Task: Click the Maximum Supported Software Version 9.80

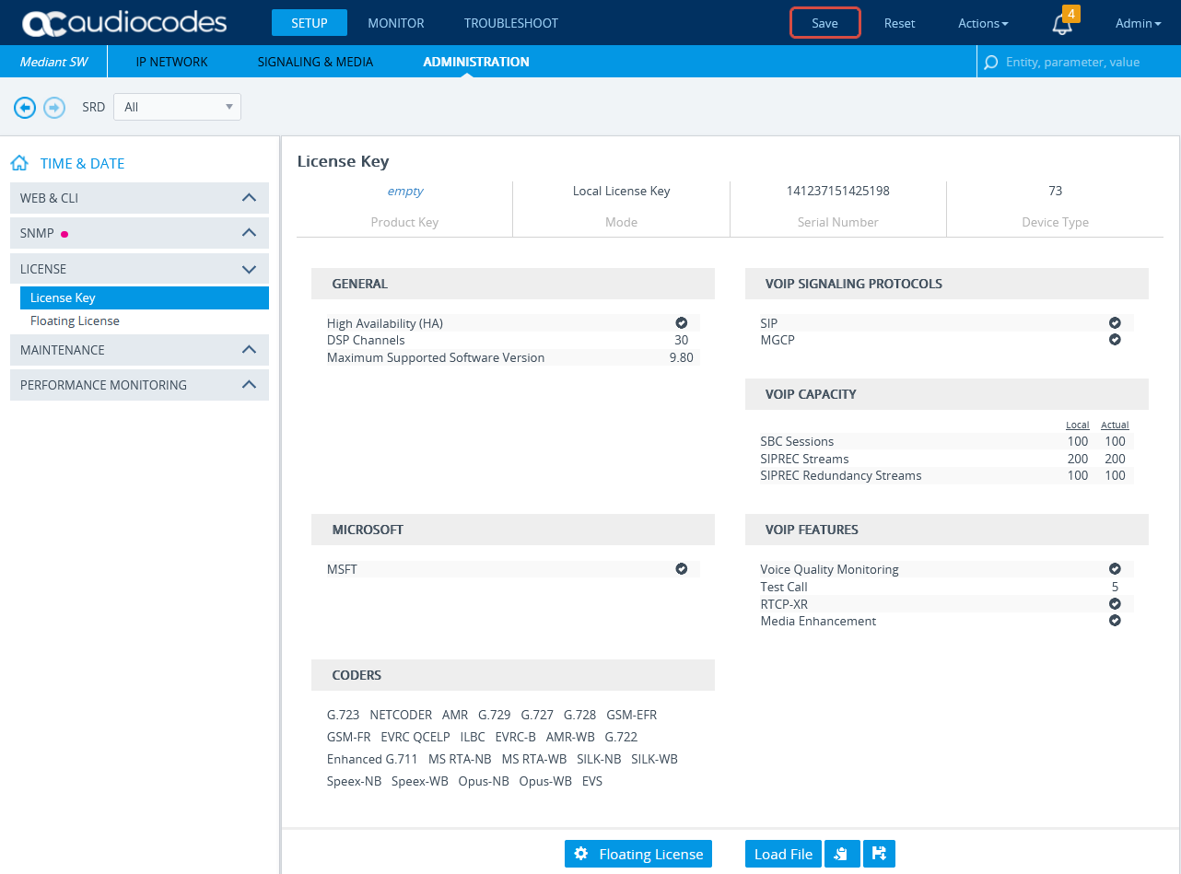Action: click(682, 357)
